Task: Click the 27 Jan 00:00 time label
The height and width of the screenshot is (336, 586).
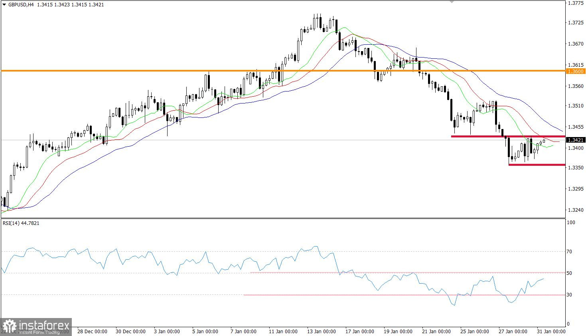Action: coord(513,331)
